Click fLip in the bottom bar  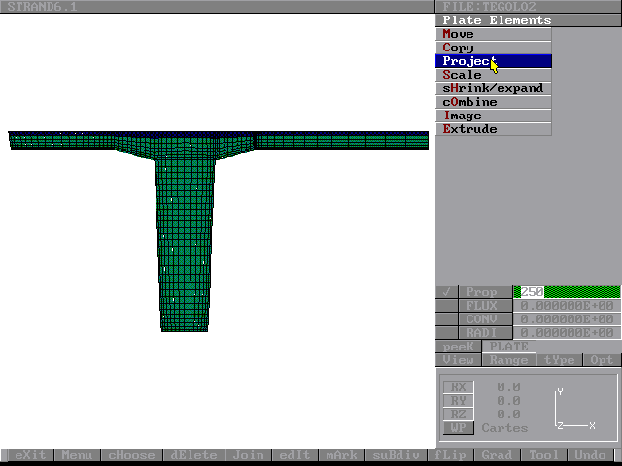(450, 455)
